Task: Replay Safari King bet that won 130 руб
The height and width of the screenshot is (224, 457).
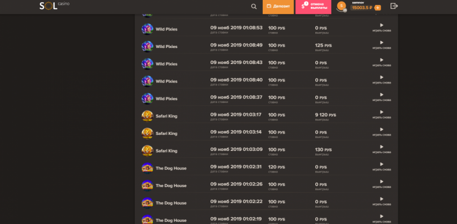Action: 382,149
